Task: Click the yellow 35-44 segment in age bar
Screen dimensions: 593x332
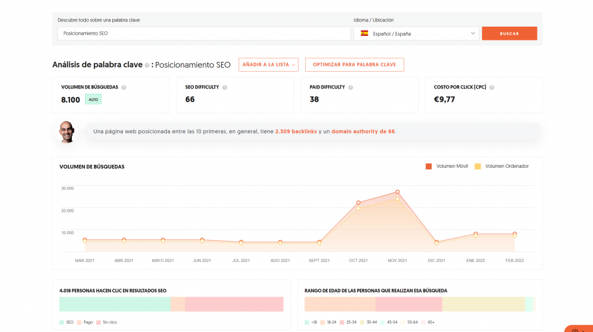Action: (x=484, y=304)
